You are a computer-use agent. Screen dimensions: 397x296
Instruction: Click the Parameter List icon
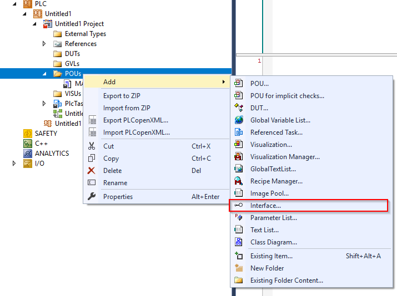[x=239, y=217]
